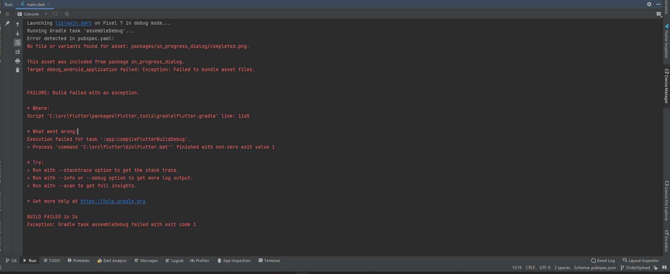Open the Profiler tool window
Viewport: 670px width, 274px height.
point(200,261)
